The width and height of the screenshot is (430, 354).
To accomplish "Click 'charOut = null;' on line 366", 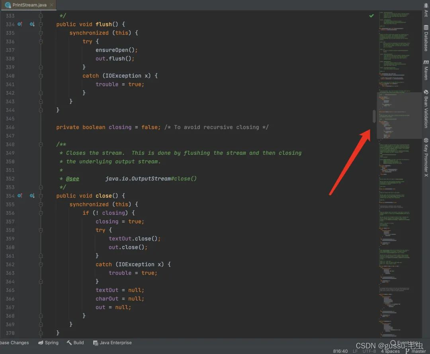I will [120, 299].
